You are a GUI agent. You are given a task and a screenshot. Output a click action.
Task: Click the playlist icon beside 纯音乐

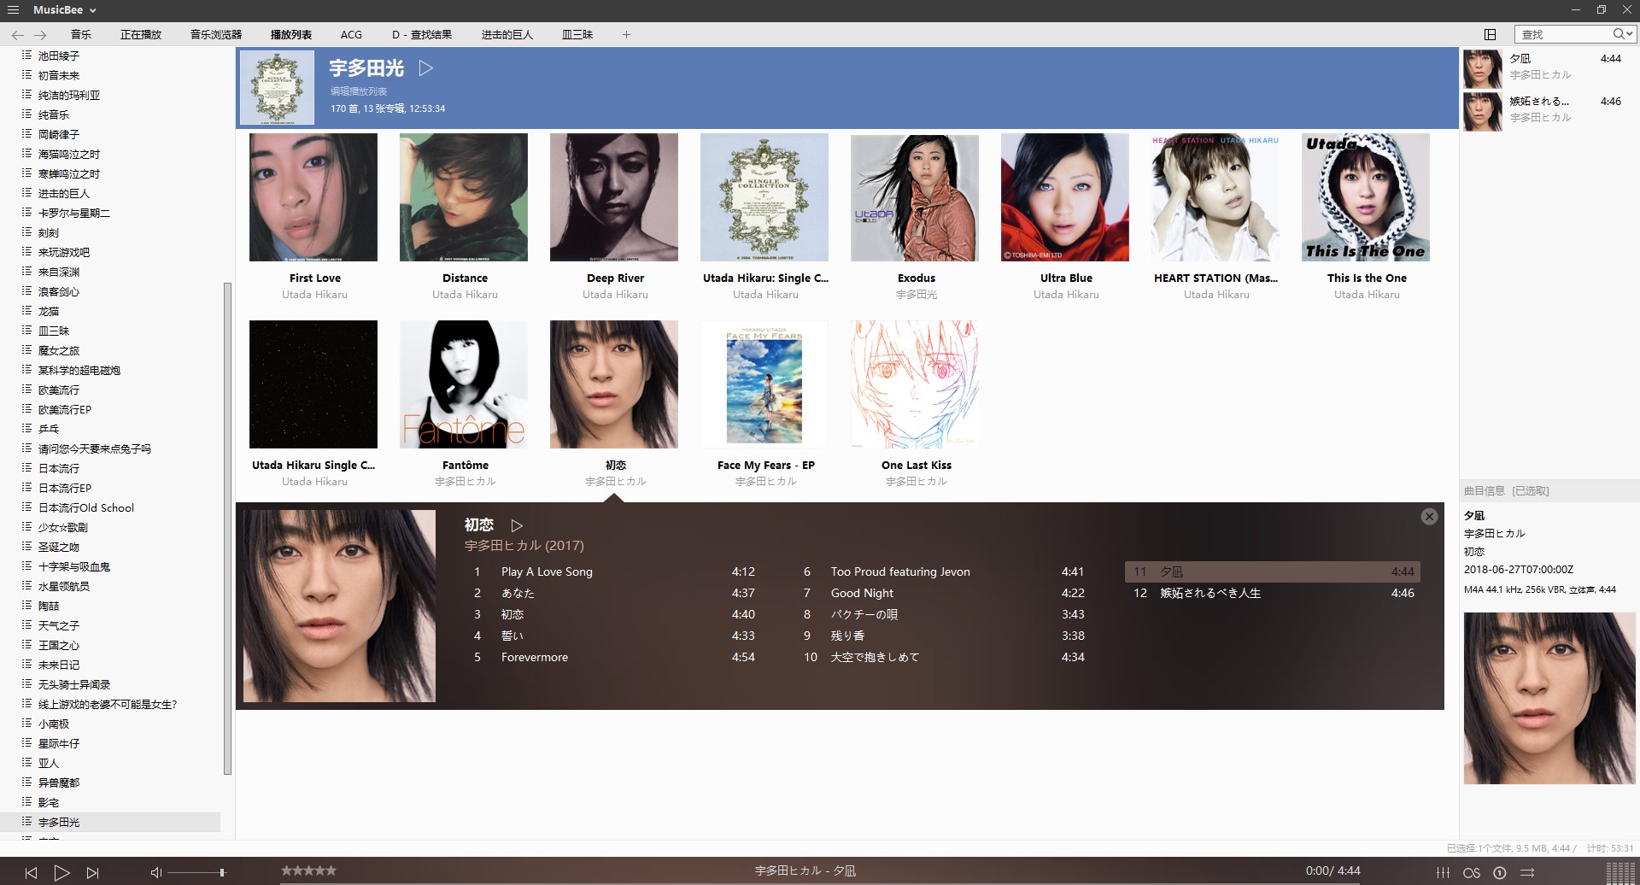26,114
